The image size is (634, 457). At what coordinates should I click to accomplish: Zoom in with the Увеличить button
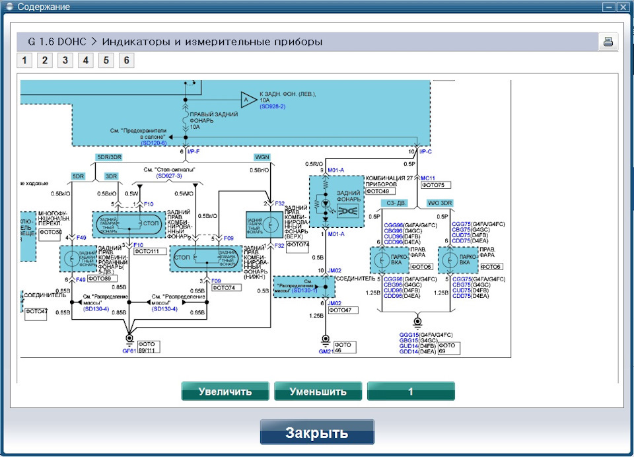tap(225, 391)
